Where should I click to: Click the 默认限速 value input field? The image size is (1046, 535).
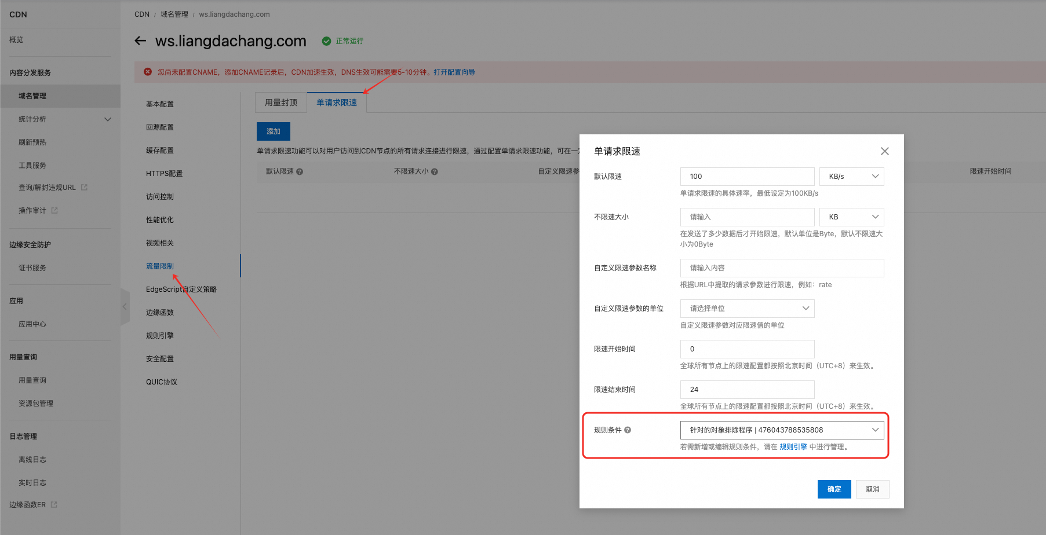click(748, 177)
